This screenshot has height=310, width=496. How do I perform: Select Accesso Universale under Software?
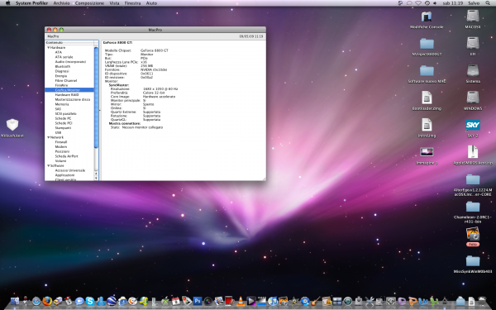(70, 170)
